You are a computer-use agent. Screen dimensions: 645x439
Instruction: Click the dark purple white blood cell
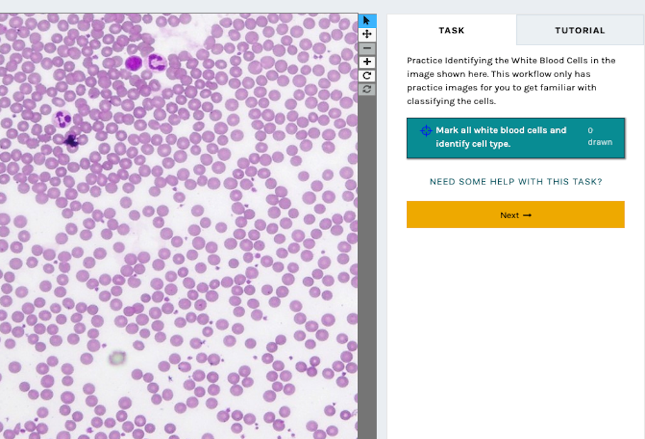(x=134, y=63)
